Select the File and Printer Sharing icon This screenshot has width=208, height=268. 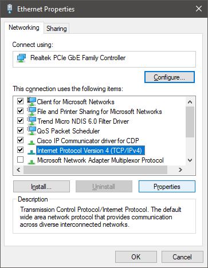click(32, 111)
